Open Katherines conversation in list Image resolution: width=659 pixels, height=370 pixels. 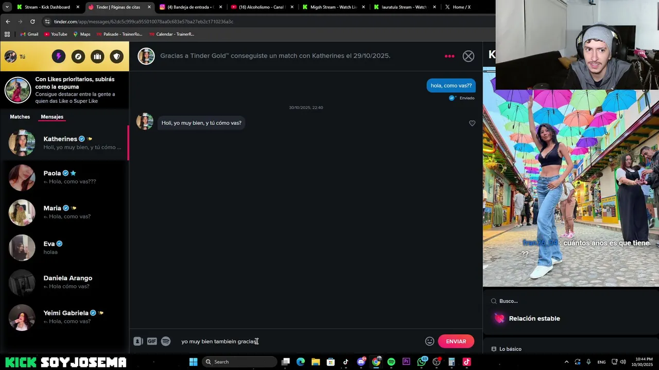click(x=64, y=143)
